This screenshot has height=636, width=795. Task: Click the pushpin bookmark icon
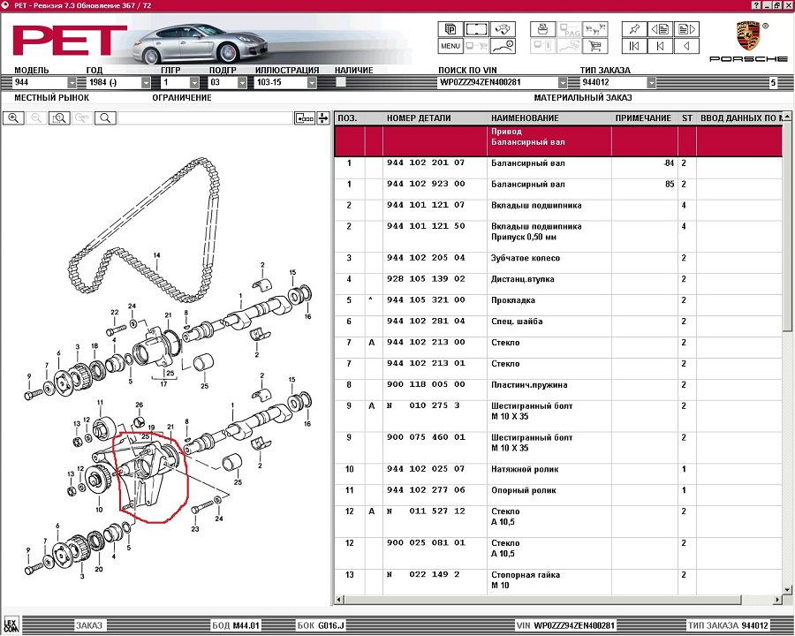[x=632, y=28]
